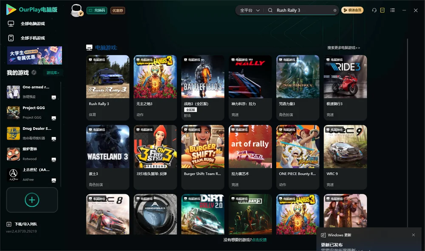Click the 下载/导入列队 download icon

(9, 224)
